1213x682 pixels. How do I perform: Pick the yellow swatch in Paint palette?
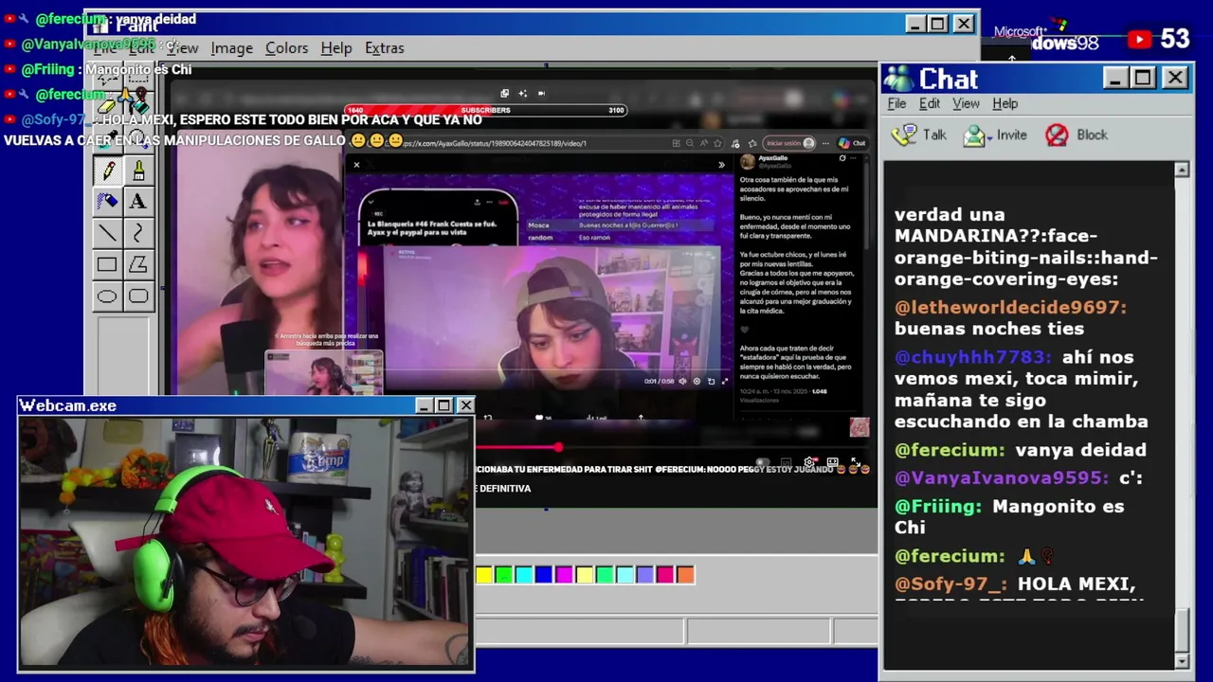(x=484, y=574)
